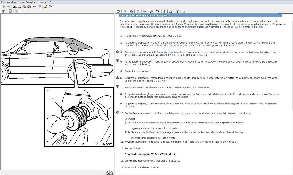Click step '5. Controllare la quota.'
293x175 pixels.
point(134,71)
